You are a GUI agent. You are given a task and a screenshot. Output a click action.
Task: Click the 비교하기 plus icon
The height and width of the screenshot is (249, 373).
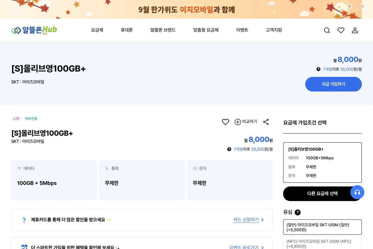238,122
